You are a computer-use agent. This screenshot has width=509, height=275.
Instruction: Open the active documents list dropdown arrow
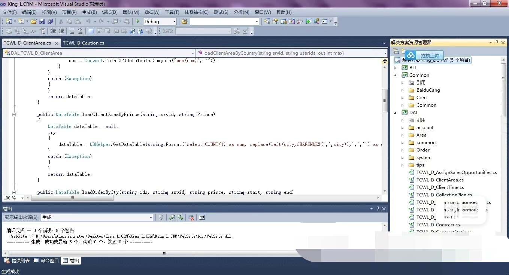tap(384, 43)
